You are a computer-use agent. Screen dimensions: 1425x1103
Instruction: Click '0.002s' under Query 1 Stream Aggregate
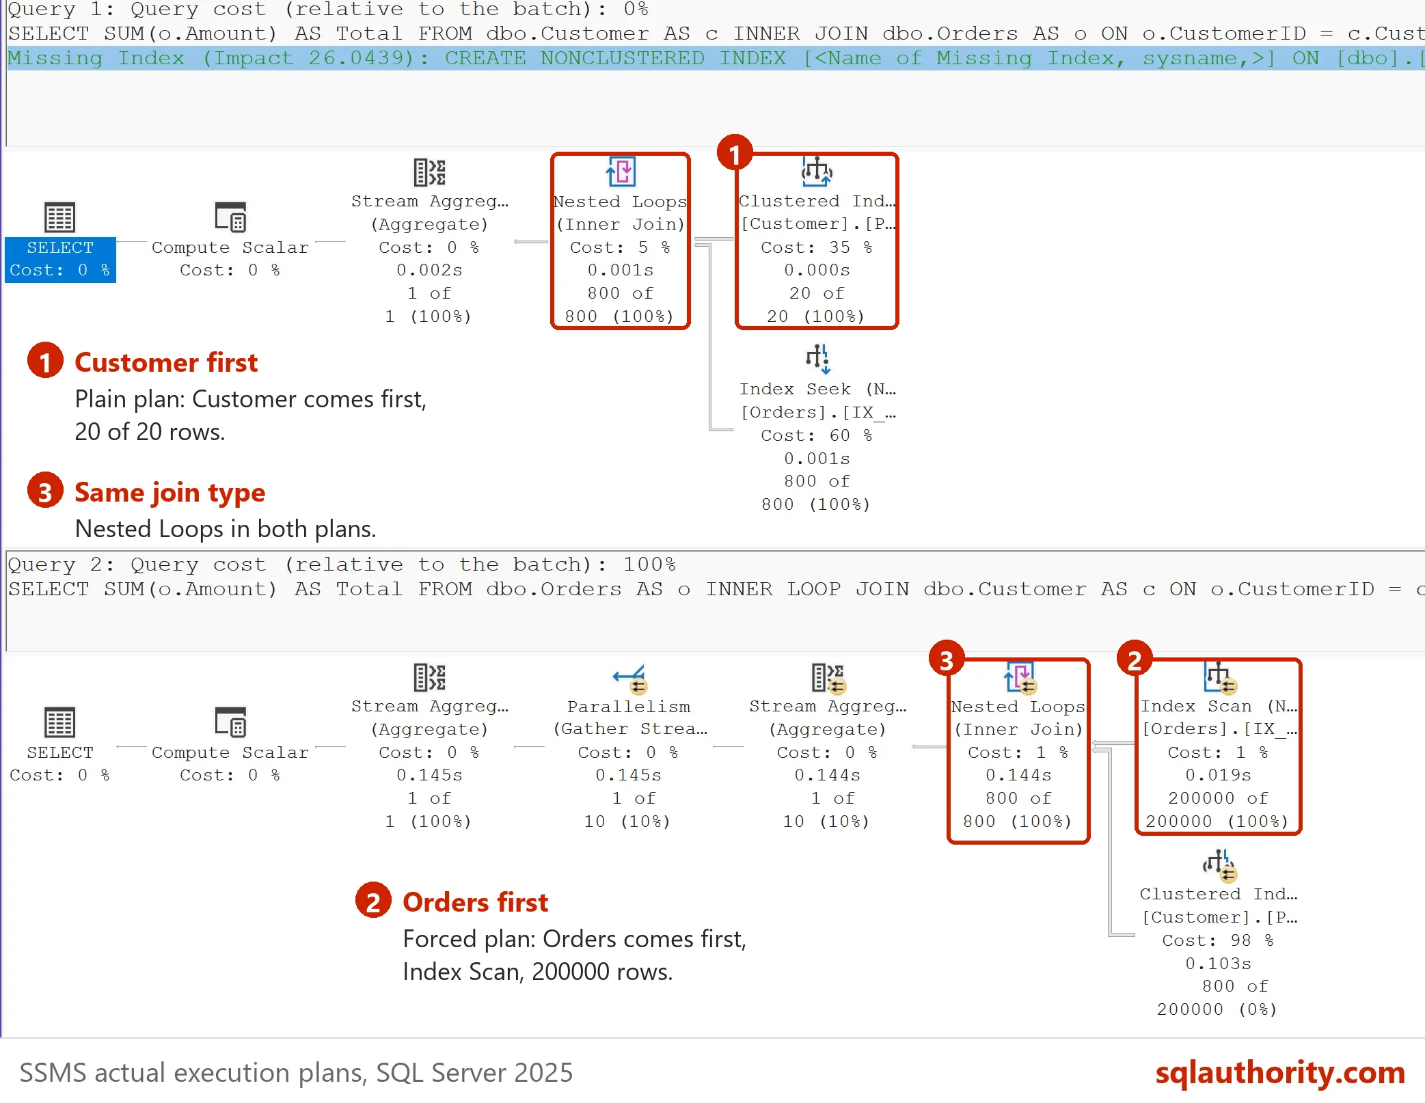pos(430,270)
